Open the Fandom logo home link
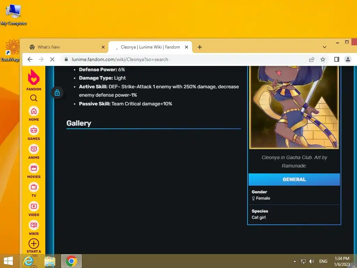Viewport: 357px width, 268px height. pyautogui.click(x=34, y=80)
